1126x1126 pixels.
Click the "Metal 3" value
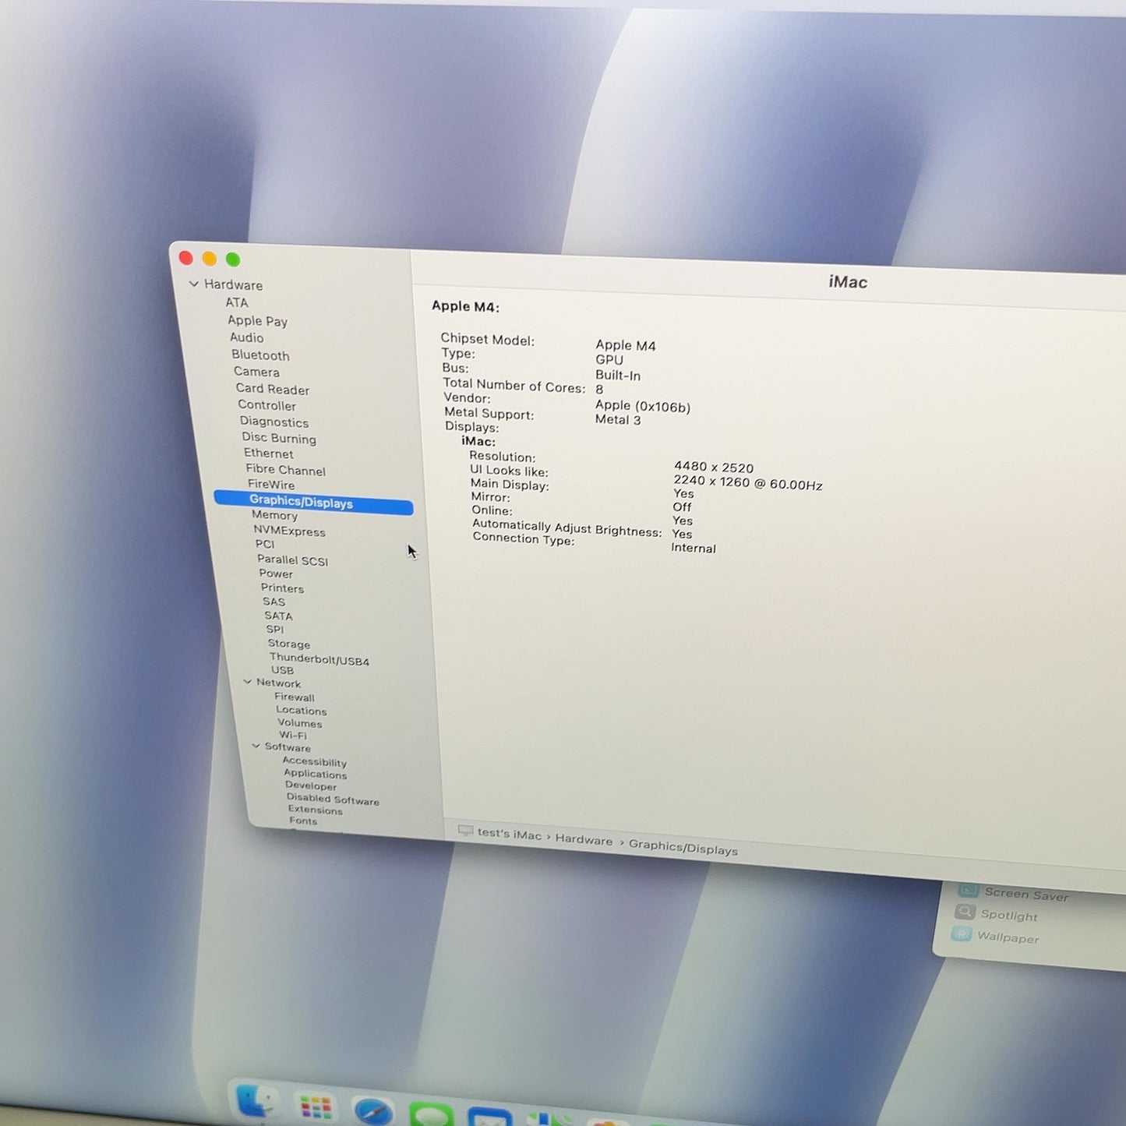tap(618, 419)
